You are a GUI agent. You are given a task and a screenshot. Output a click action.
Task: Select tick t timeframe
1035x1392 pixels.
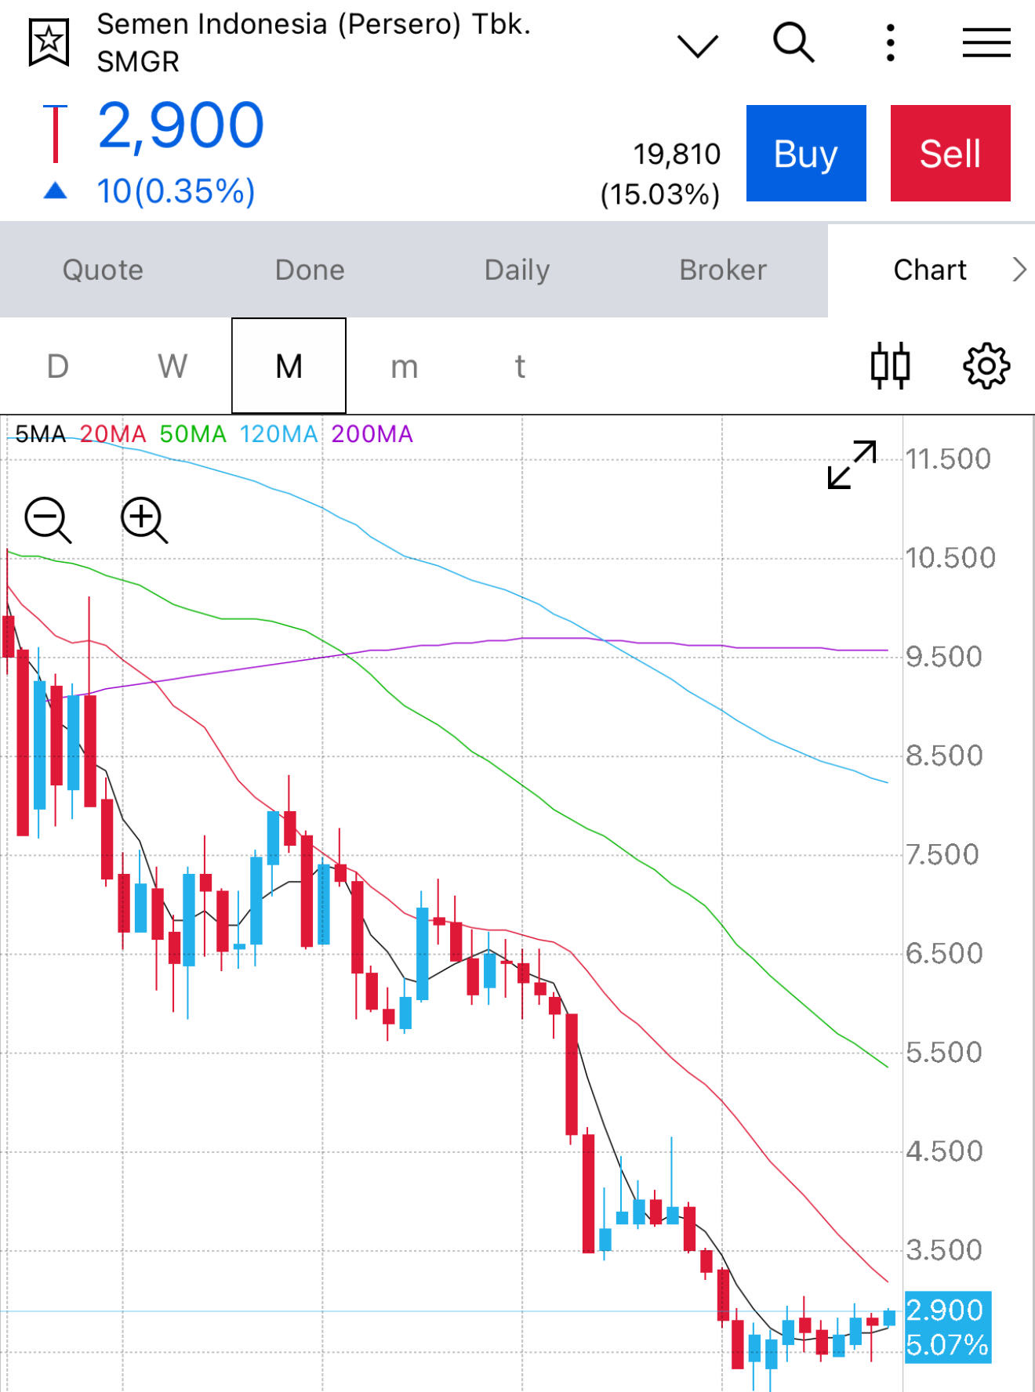point(519,366)
